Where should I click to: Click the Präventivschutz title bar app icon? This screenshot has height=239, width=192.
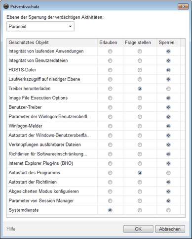pyautogui.click(x=6, y=6)
